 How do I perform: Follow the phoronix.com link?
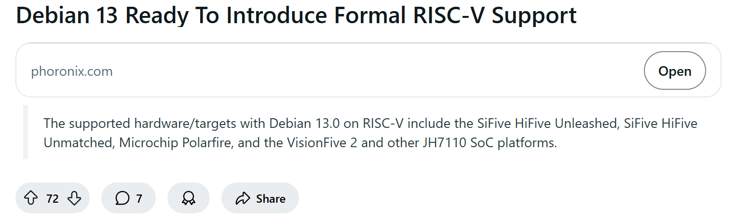72,71
